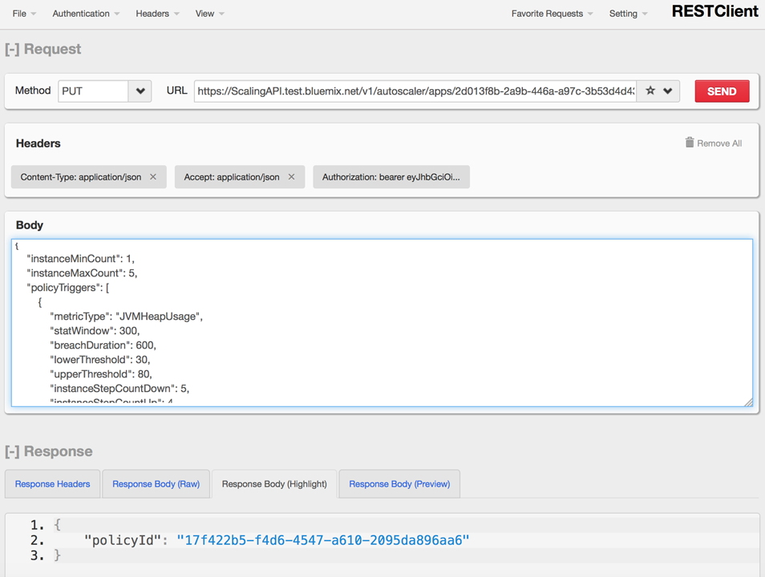Click the policyId value string
This screenshot has width=765, height=577.
coord(323,540)
